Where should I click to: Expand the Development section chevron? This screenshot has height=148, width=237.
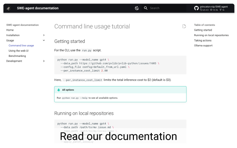pos(44,61)
